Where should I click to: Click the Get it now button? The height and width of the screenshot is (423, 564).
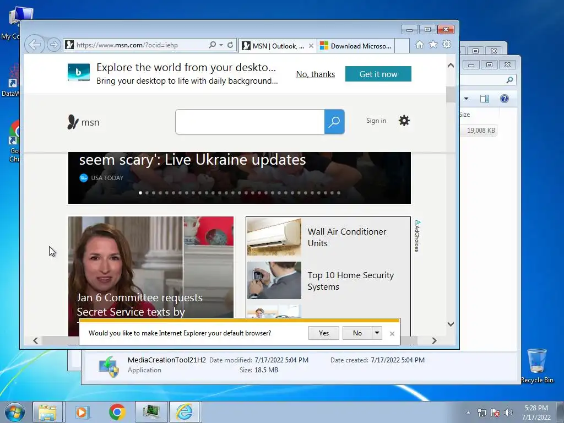(378, 74)
